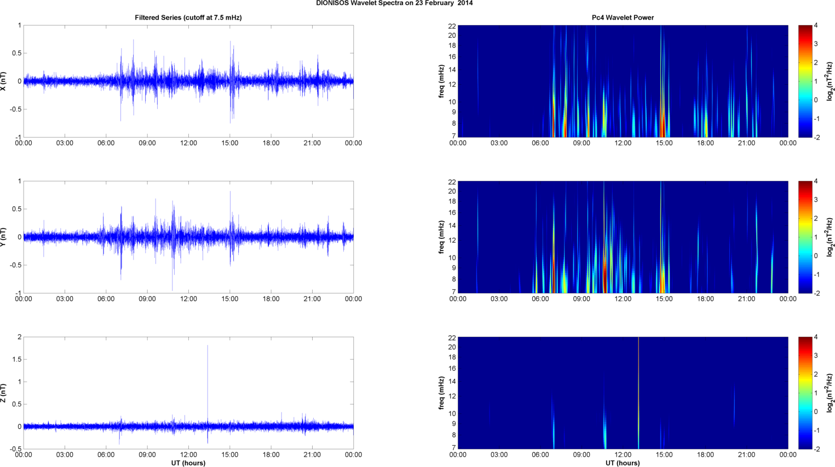Screen dimensions: 835x467
Task: Click the 0.5 tick on the Y (nT) axis
Action: pyautogui.click(x=16, y=209)
